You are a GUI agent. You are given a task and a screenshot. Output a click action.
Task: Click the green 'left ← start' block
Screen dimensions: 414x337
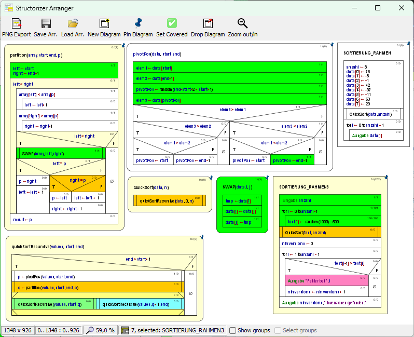64,71
